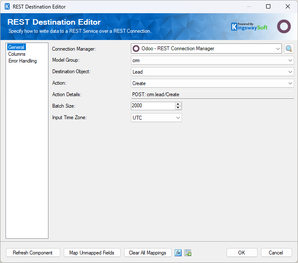This screenshot has width=298, height=263.
Task: Click into the Batch Size field
Action: point(153,106)
